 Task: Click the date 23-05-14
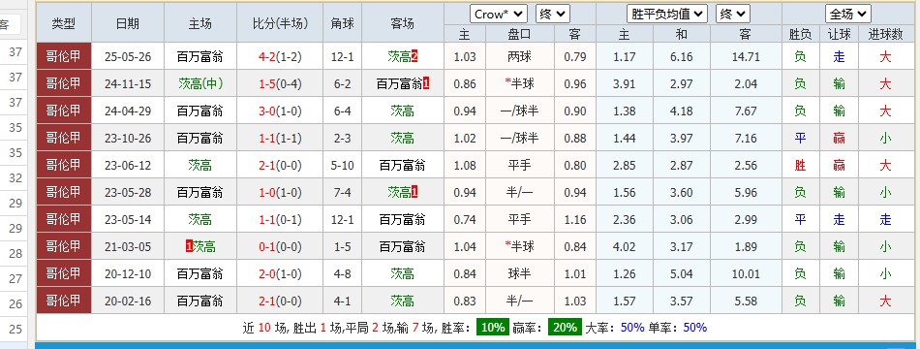128,220
